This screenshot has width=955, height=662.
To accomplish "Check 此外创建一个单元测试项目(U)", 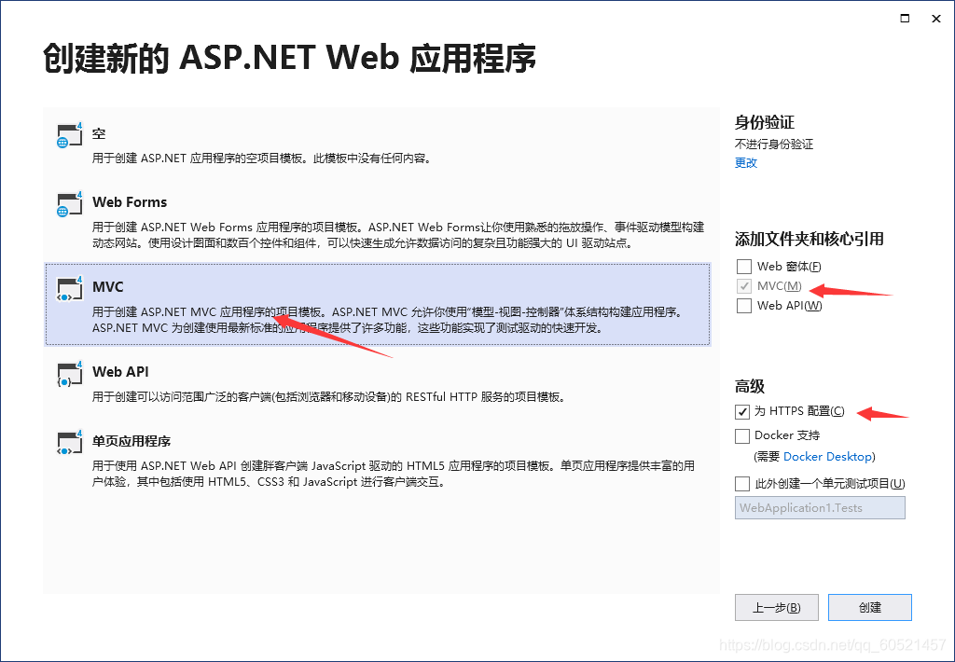I will [741, 484].
